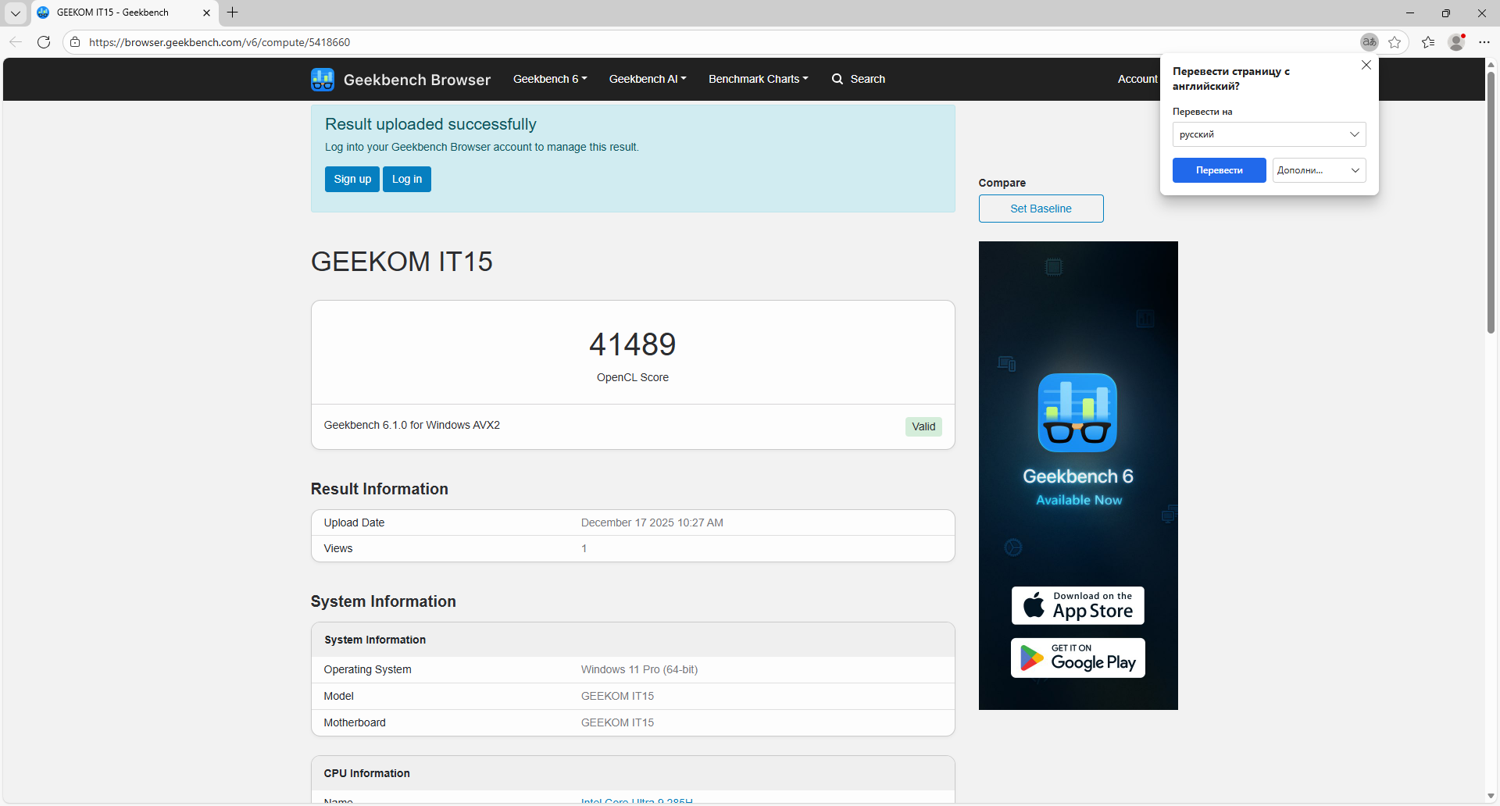Expand the Geekbench AI menu
1500x806 pixels.
pyautogui.click(x=648, y=79)
